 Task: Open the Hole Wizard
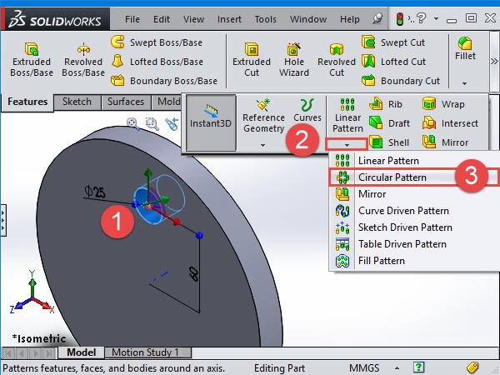tap(294, 60)
